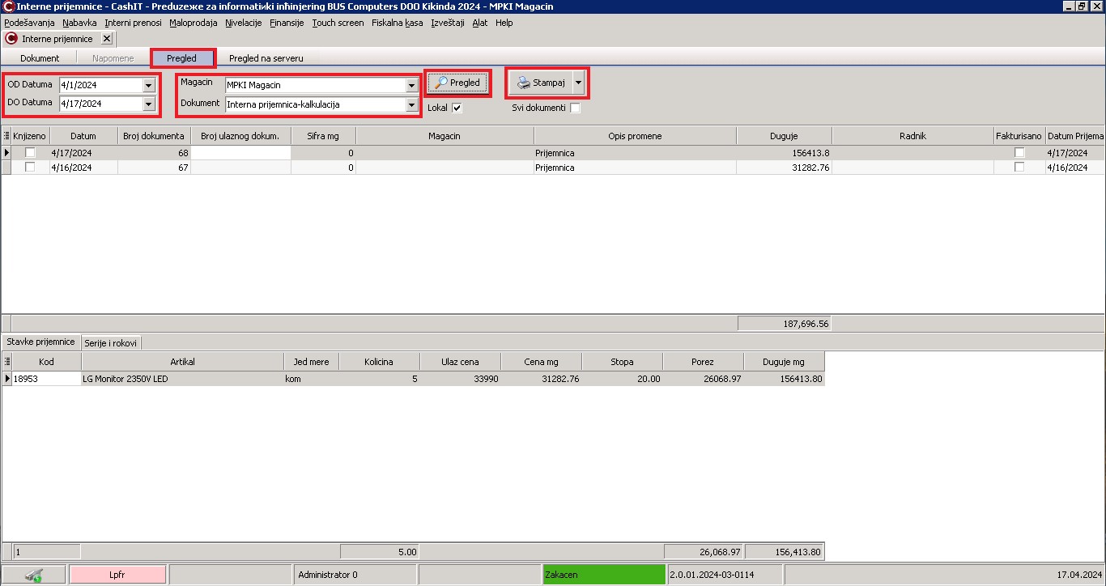
Task: Click Broj ulaznog dokum. cell of document 68
Action: click(x=240, y=152)
